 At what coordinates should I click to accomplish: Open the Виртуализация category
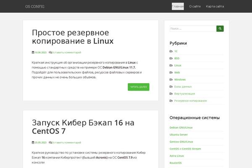(185, 94)
